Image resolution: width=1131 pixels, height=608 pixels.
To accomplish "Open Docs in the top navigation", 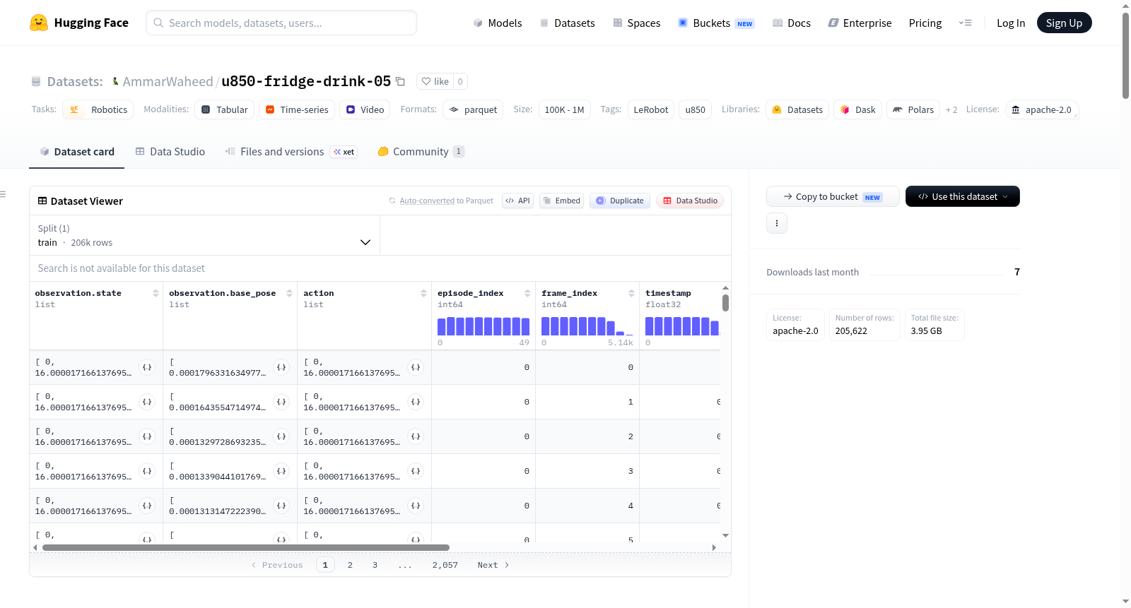I will [x=792, y=23].
